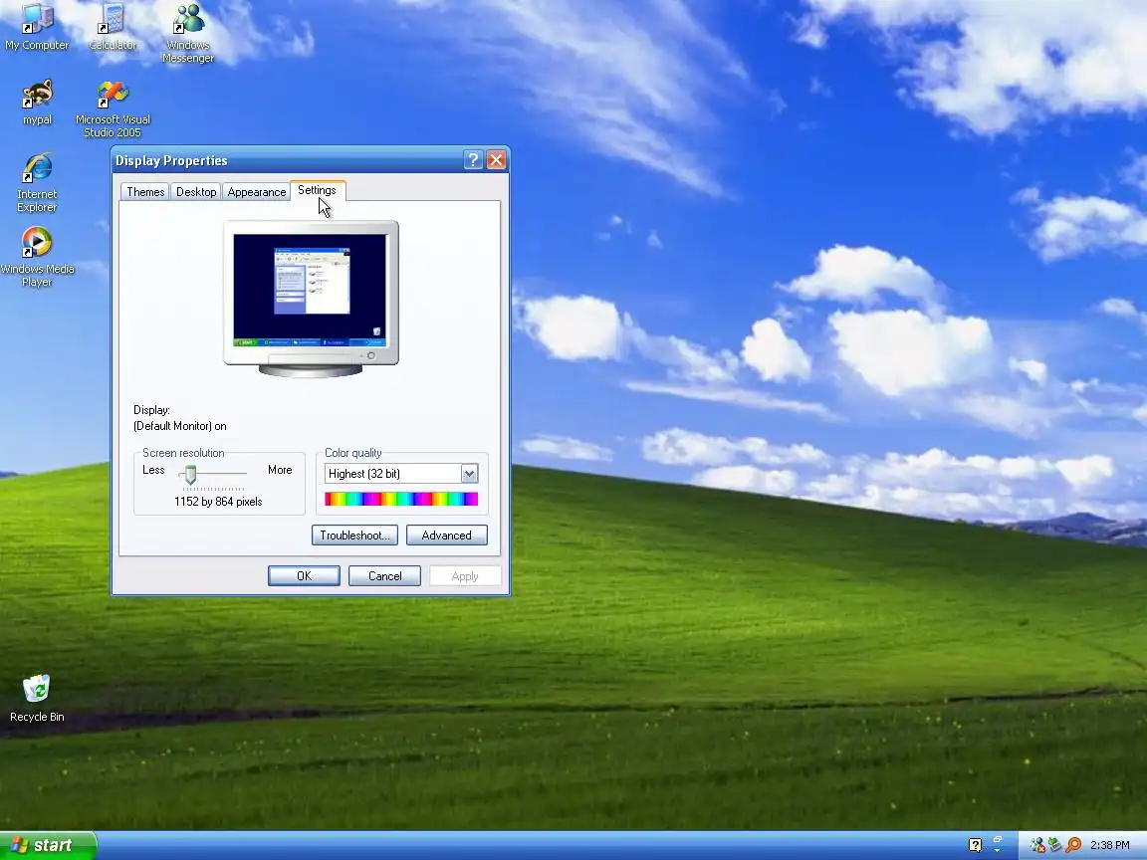
Task: Click the 'Less' resolution label
Action: [153, 470]
